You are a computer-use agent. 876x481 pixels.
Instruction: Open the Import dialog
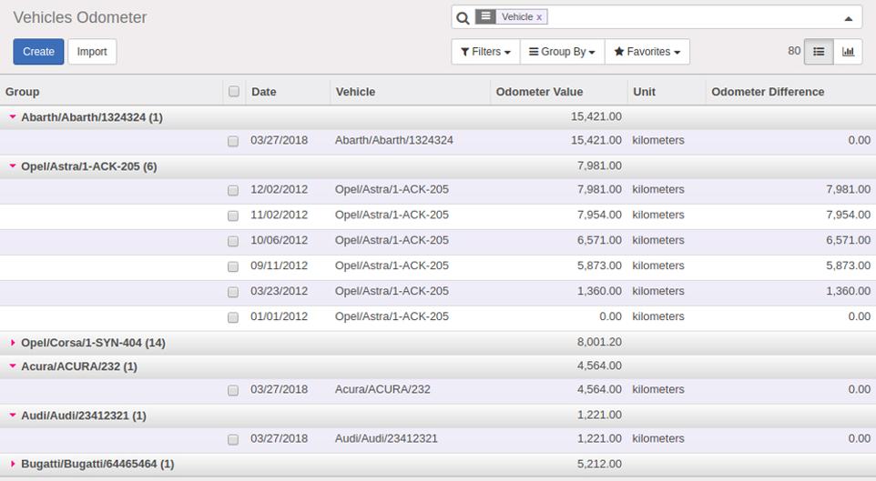tap(92, 52)
